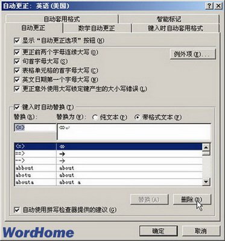Click the "about a" replacement cell
225x241 pixels.
pos(129,182)
